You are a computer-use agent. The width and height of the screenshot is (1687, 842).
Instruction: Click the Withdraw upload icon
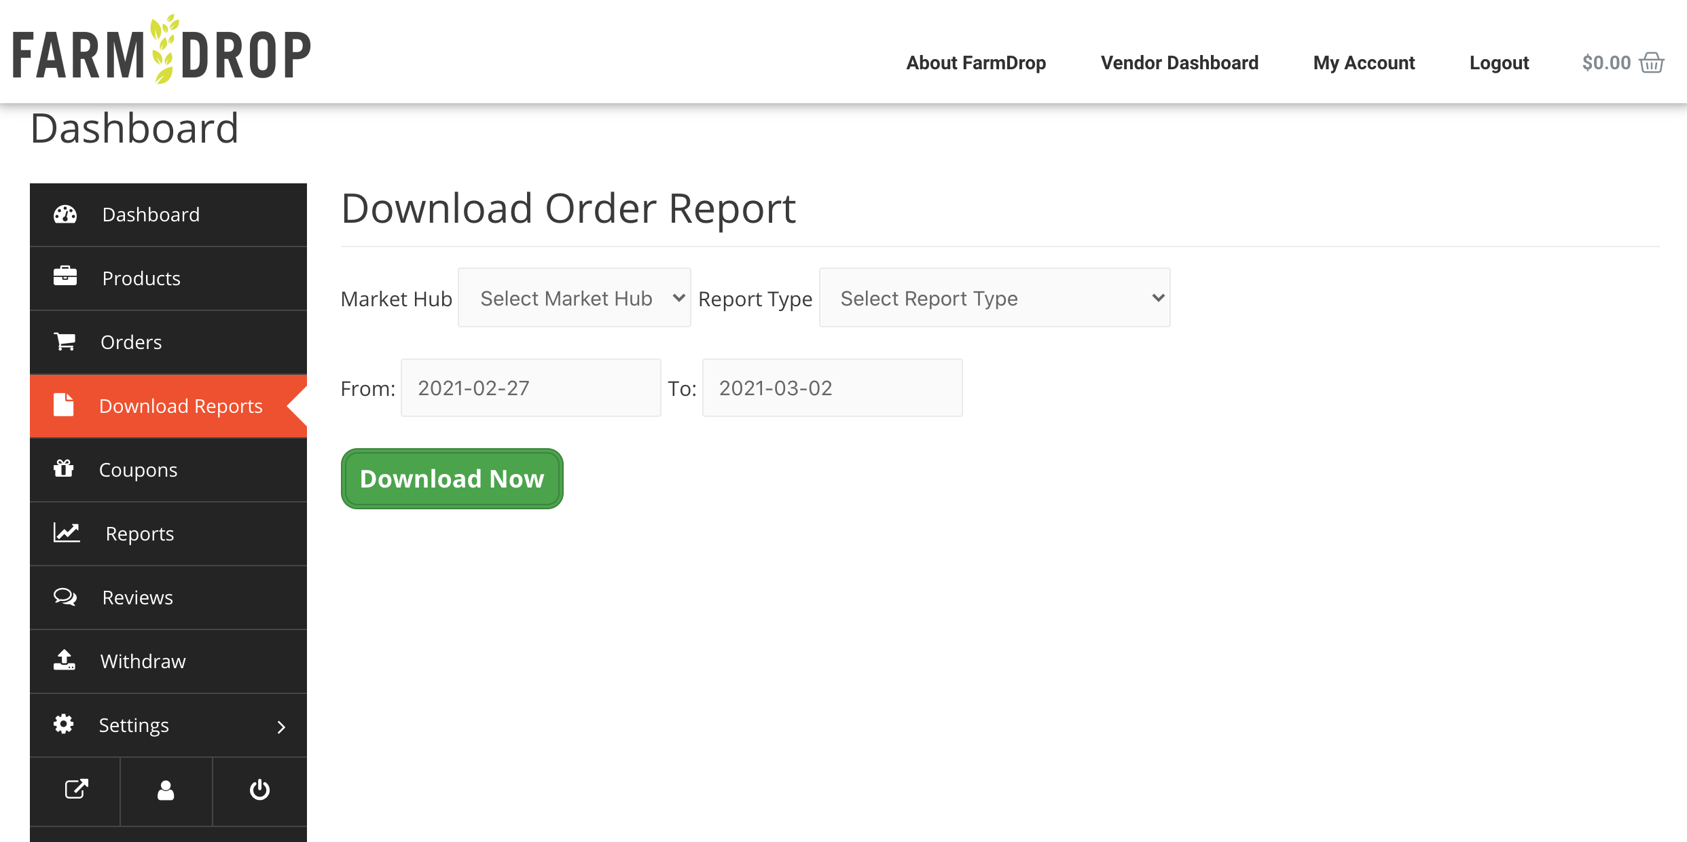[x=65, y=660]
